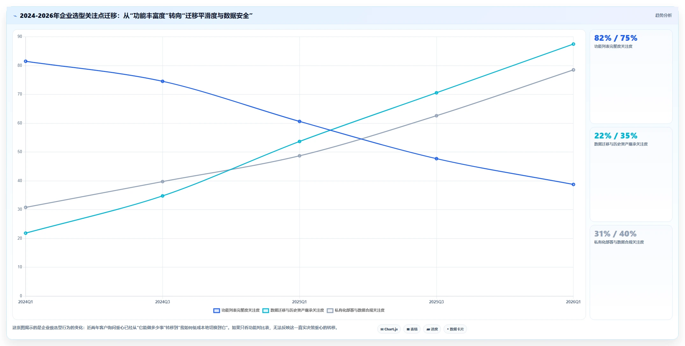Select the cyan data point at 2024Q3
This screenshot has height=346, width=685.
tap(162, 196)
